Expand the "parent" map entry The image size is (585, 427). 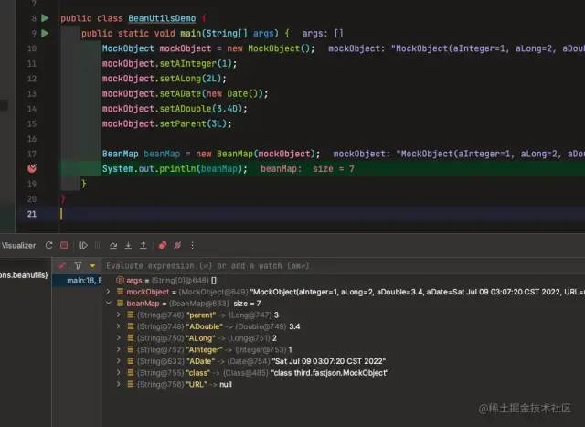pos(119,315)
